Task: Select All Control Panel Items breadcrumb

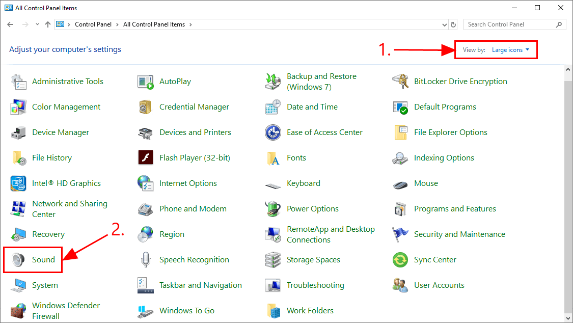Action: click(154, 24)
